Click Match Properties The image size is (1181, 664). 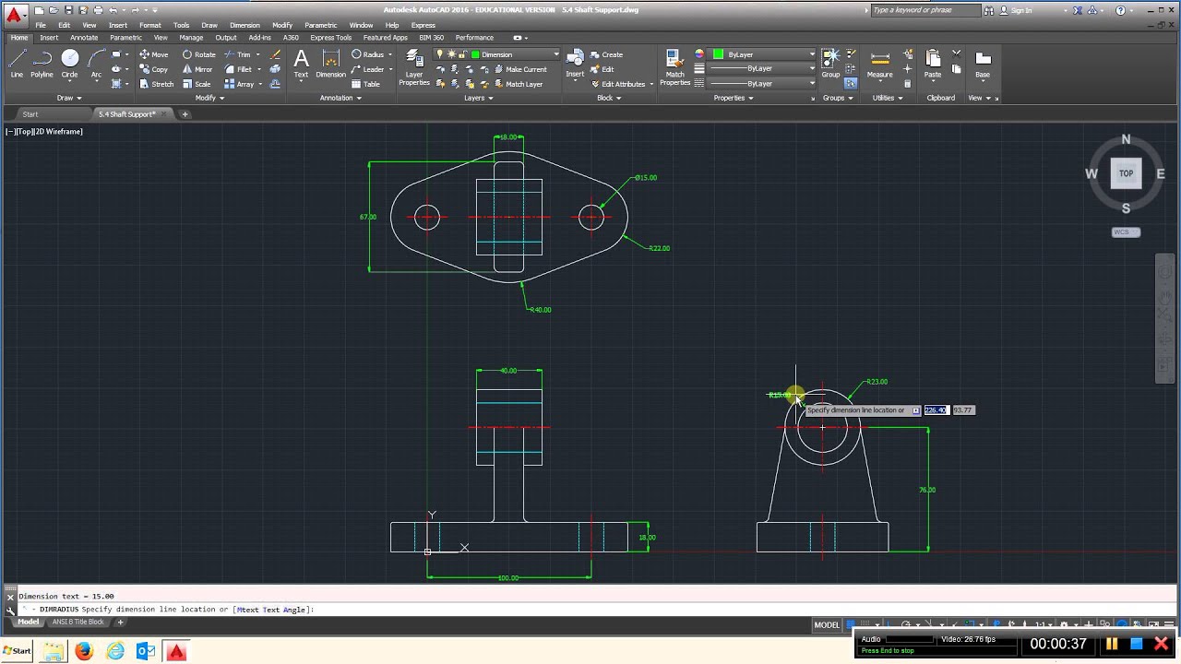tap(674, 67)
